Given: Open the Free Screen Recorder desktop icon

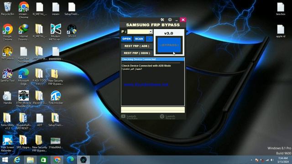Looking at the screenshot, I should (x=7, y=143).
